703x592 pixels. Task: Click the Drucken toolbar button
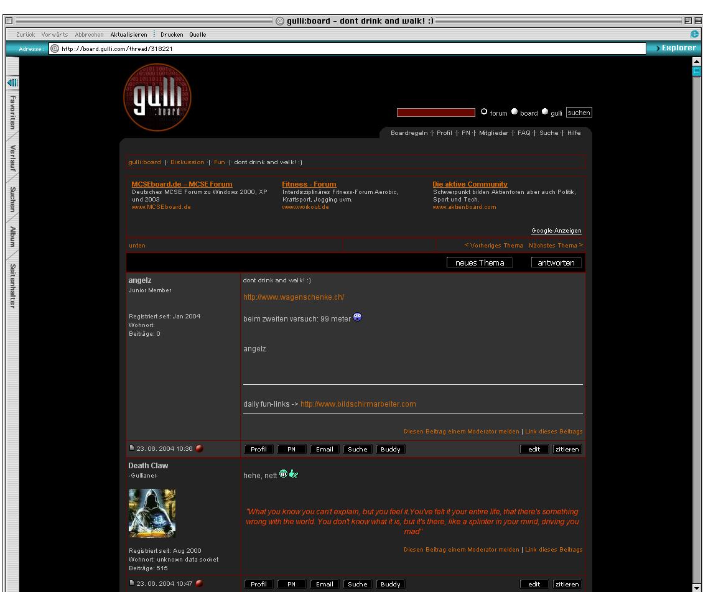pyautogui.click(x=172, y=34)
